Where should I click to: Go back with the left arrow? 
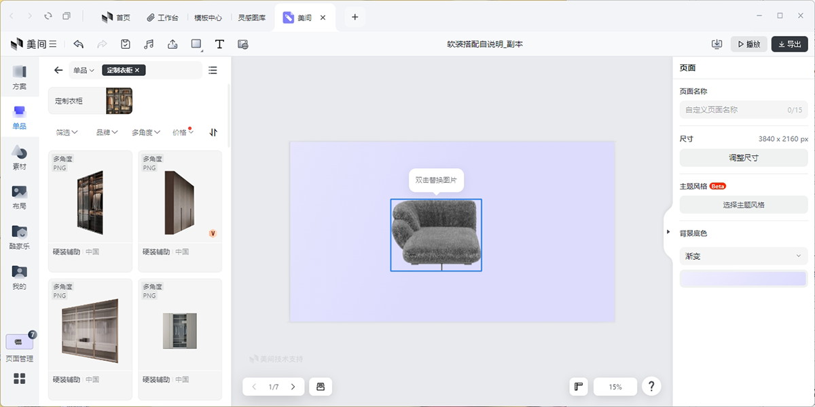click(x=58, y=70)
